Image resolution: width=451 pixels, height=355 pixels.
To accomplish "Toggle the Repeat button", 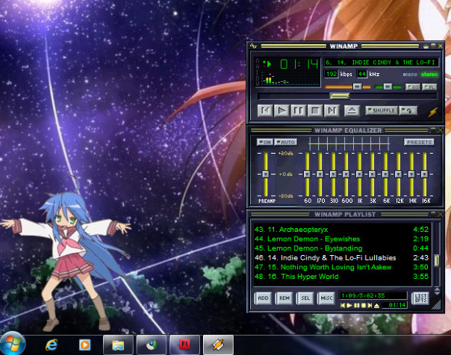I will point(407,110).
